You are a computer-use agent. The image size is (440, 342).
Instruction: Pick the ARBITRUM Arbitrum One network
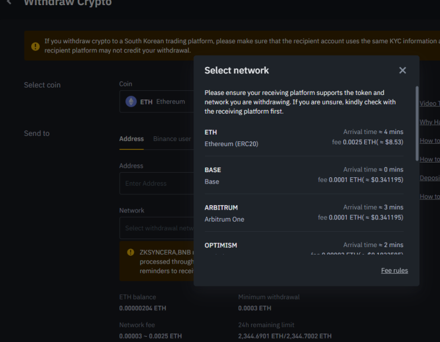pos(304,213)
